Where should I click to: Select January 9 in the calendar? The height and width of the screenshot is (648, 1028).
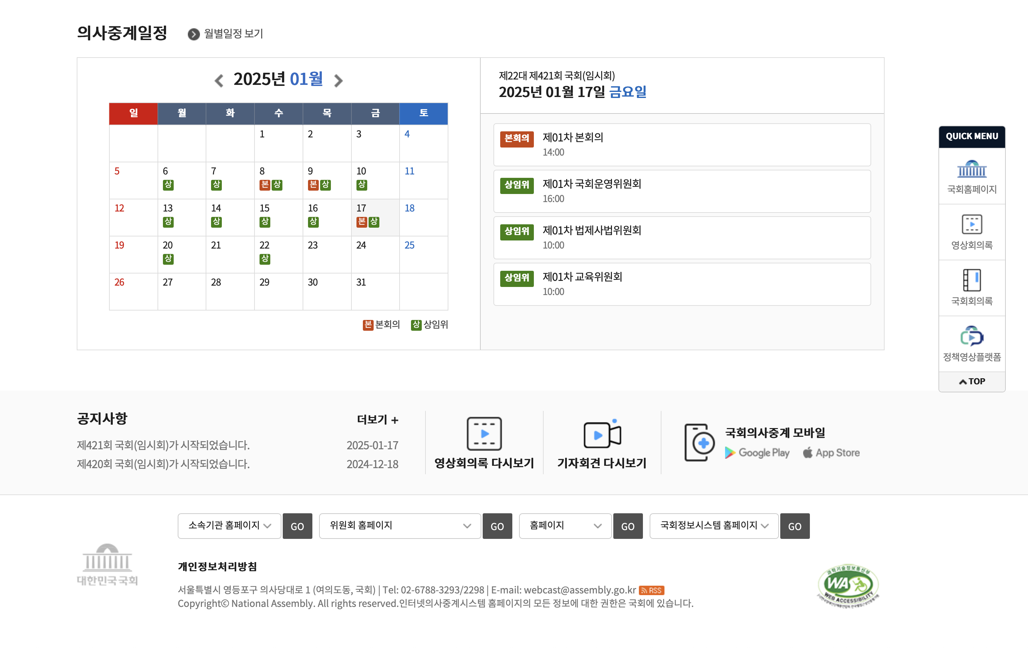310,171
